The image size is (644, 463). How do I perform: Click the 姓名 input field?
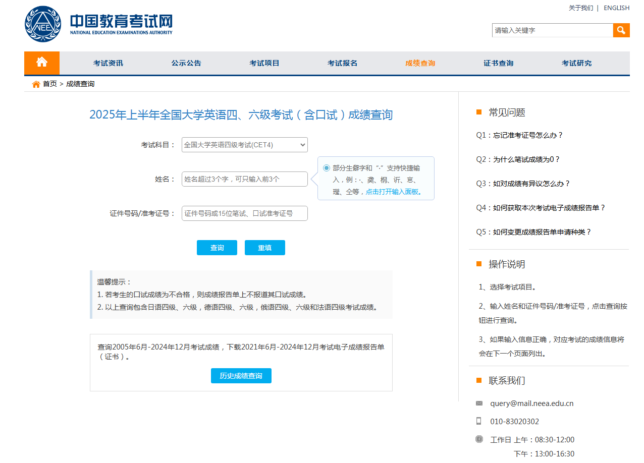click(x=245, y=179)
